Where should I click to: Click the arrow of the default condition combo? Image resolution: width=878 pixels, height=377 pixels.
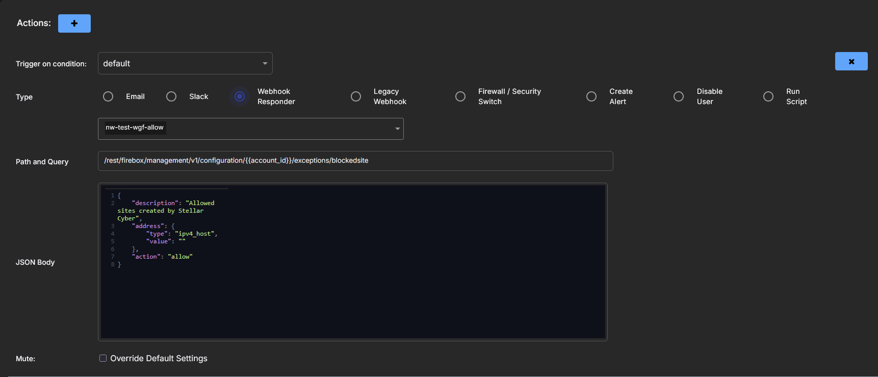click(x=265, y=63)
